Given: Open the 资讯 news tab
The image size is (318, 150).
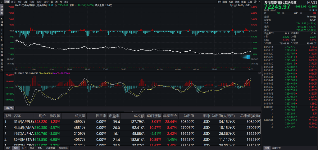Looking at the screenshot, I should [8, 148].
